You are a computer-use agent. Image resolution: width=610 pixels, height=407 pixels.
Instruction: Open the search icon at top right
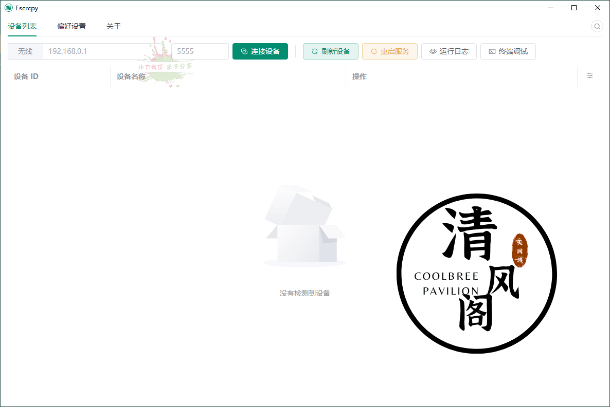coord(597,26)
